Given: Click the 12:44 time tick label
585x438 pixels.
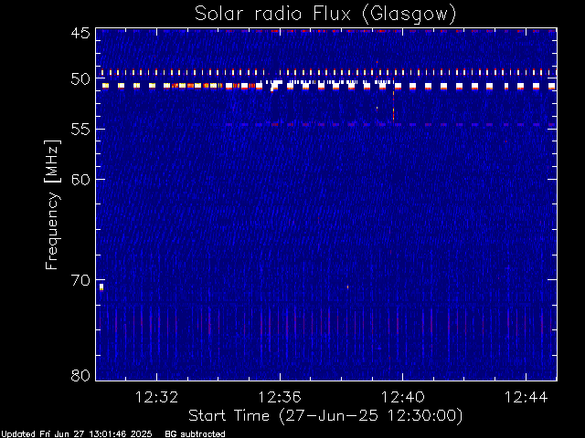Looking at the screenshot, I should (526, 397).
